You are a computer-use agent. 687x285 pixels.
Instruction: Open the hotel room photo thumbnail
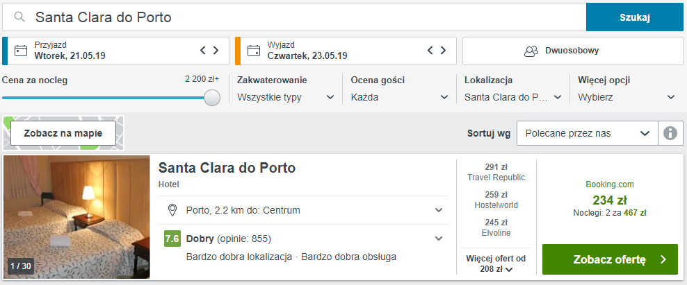tap(76, 217)
